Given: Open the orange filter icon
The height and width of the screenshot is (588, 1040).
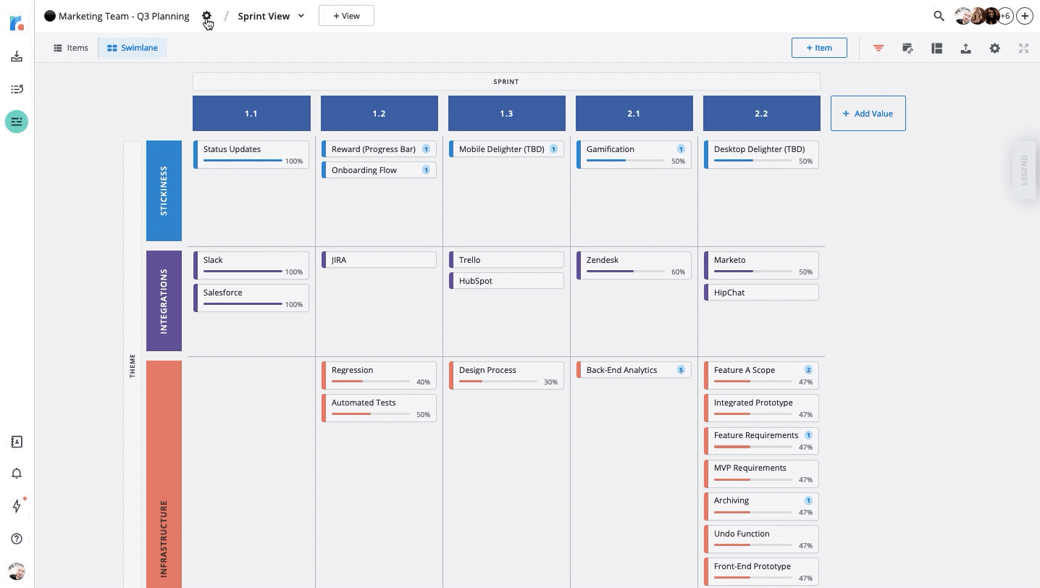Looking at the screenshot, I should (878, 49).
